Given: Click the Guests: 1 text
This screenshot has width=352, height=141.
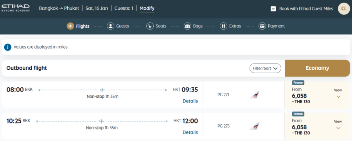Looking at the screenshot, I should click(124, 9).
